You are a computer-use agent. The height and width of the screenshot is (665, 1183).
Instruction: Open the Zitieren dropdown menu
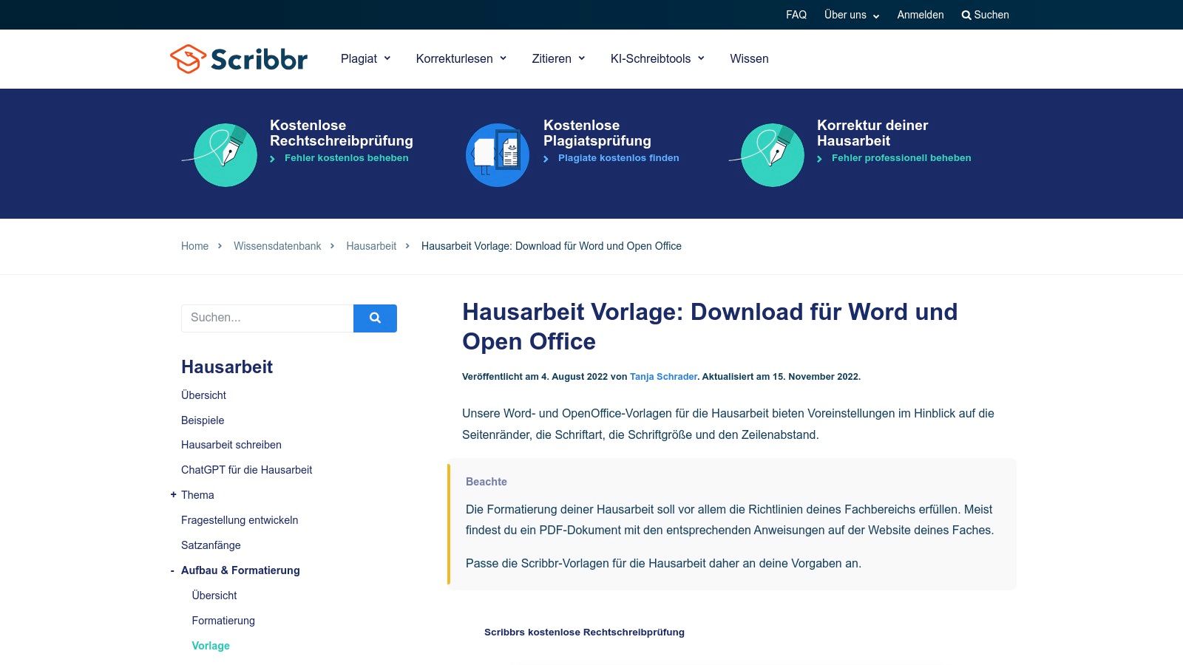click(558, 58)
